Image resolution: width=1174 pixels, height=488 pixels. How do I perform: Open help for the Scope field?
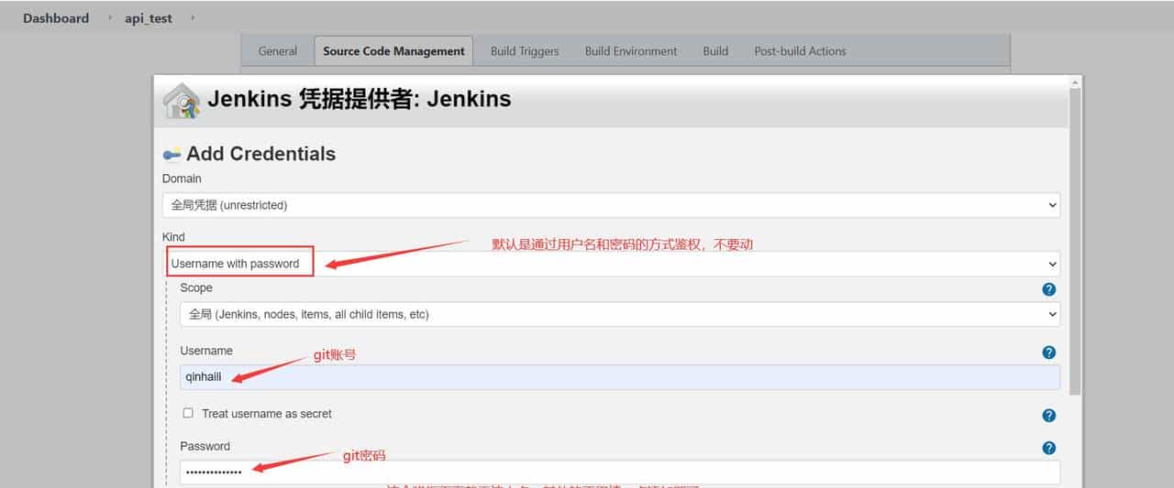click(1049, 289)
